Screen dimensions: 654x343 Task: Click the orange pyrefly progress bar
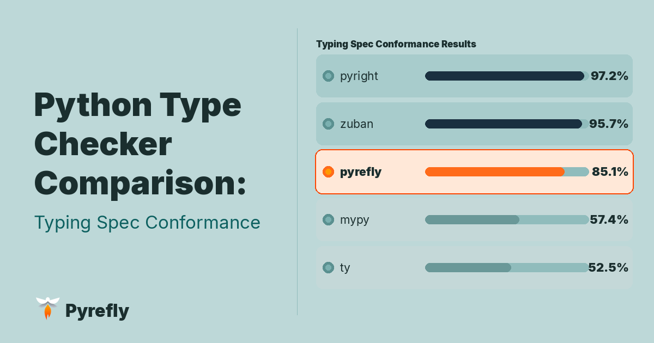click(x=505, y=172)
